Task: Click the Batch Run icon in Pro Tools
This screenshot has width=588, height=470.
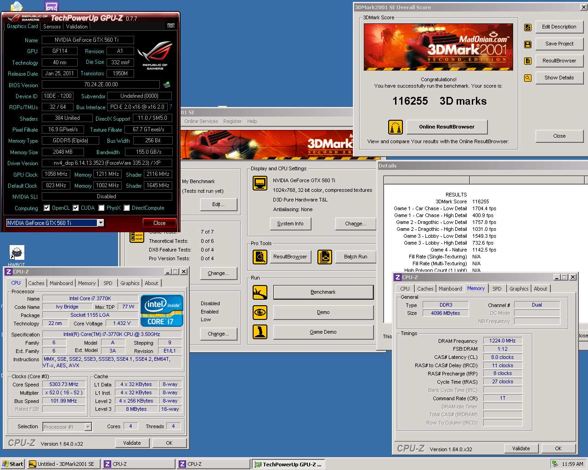Action: point(325,257)
